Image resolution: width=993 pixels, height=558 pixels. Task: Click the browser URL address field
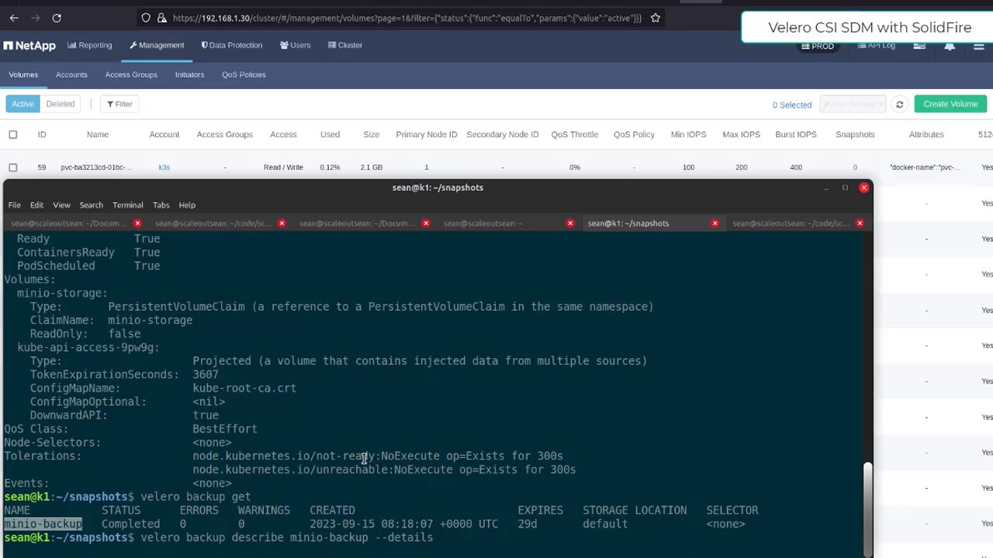coord(407,18)
